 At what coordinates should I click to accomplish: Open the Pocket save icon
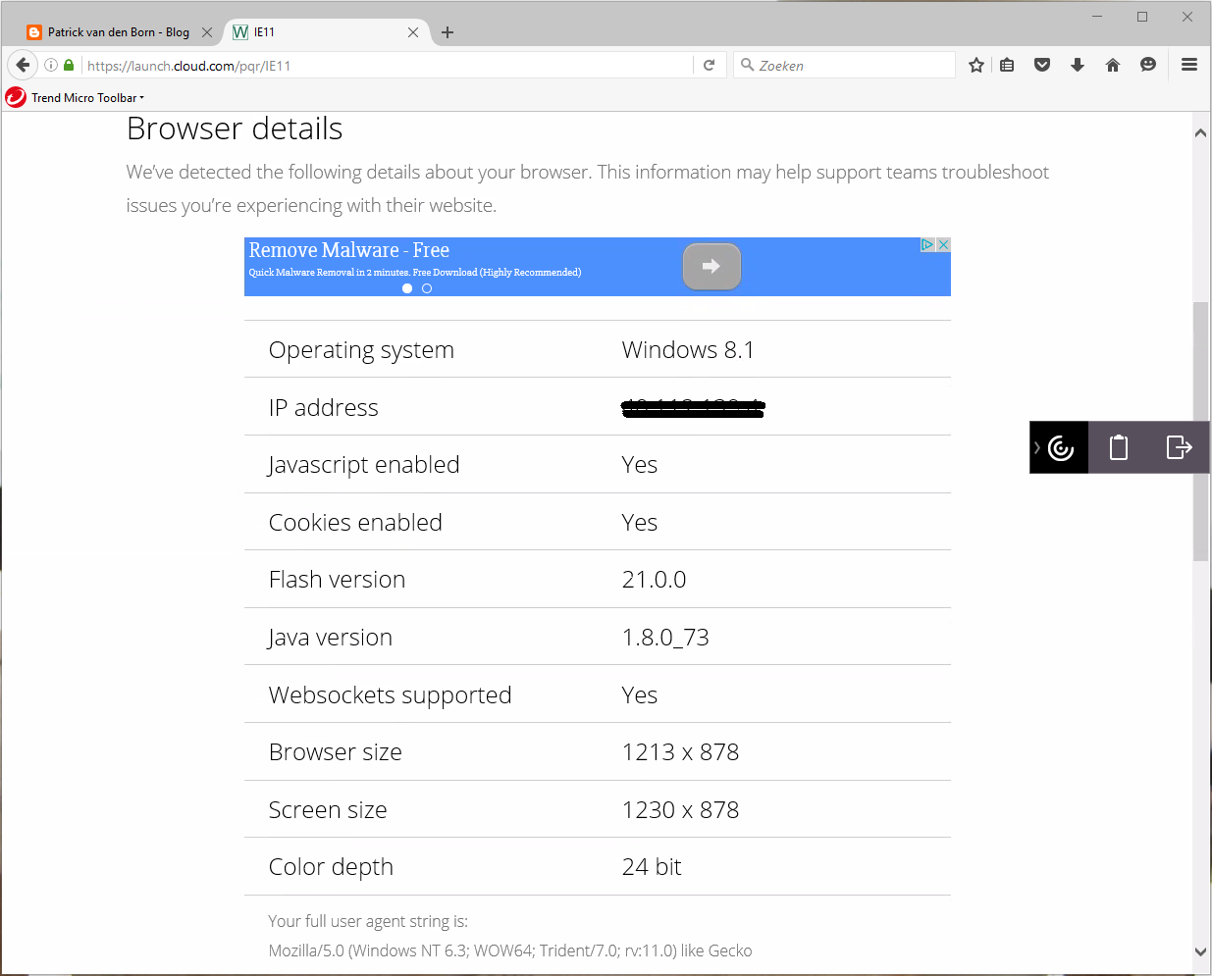pyautogui.click(x=1042, y=66)
